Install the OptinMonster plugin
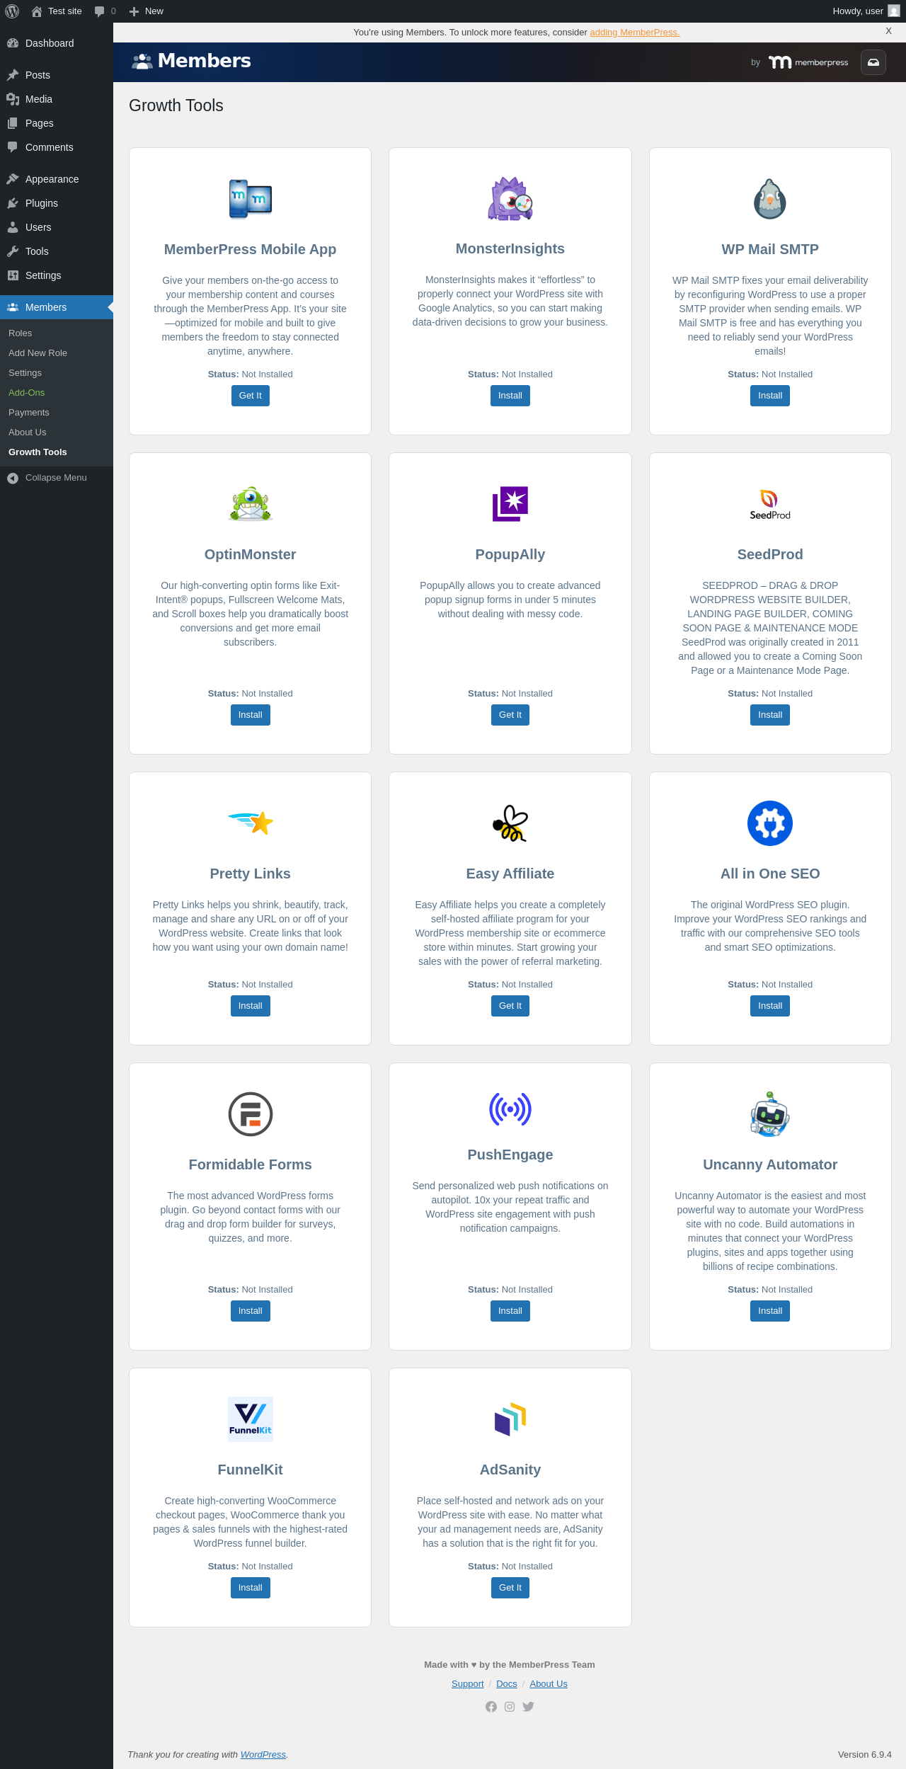 pos(251,715)
